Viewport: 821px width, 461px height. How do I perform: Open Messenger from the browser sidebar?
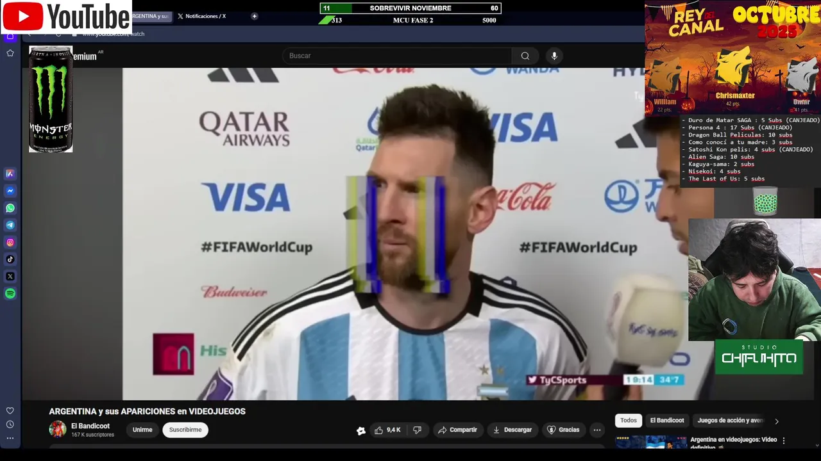click(x=10, y=191)
